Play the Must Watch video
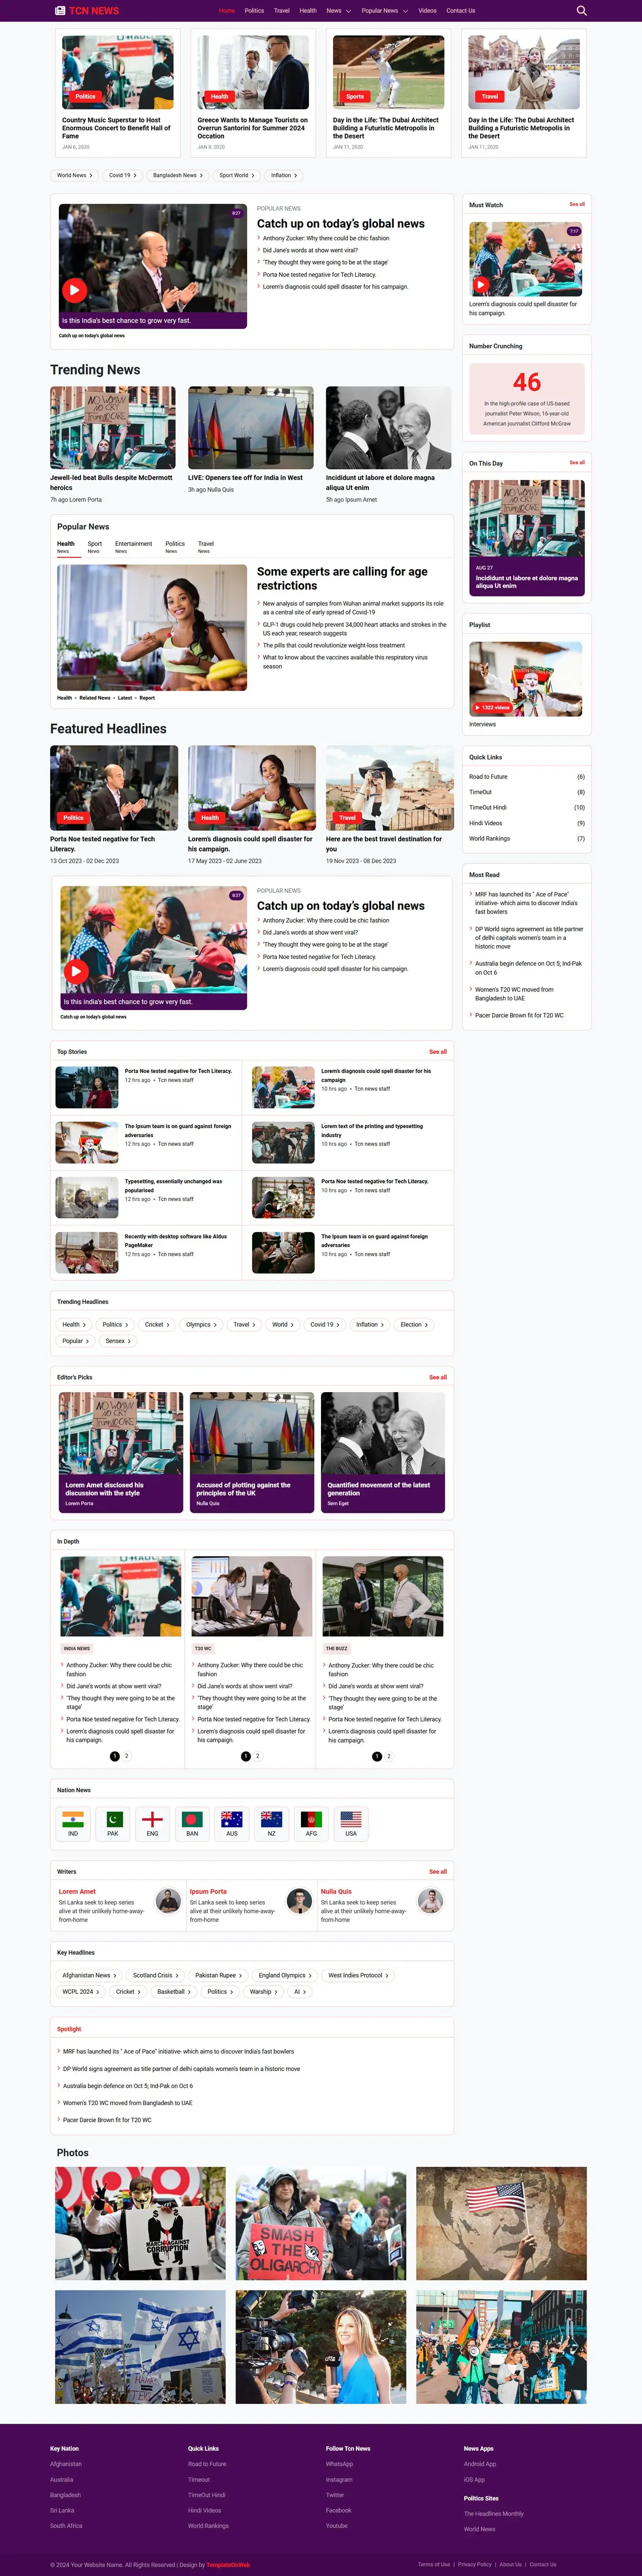Screen dimensions: 642x2576 tap(480, 284)
